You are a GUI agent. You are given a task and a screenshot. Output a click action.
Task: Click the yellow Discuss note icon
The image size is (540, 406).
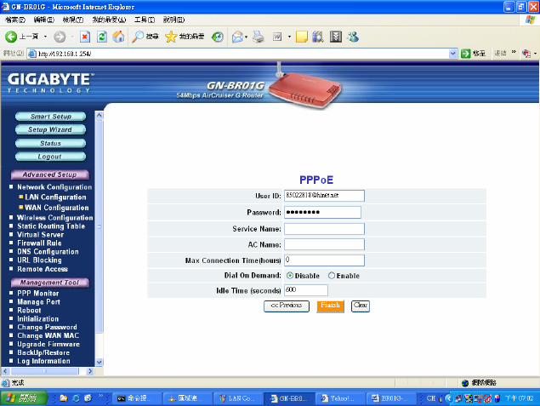click(x=302, y=37)
